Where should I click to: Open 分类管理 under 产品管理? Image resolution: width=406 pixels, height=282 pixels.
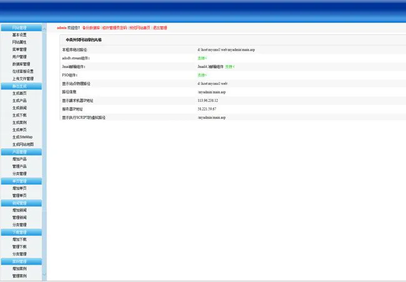(19, 173)
